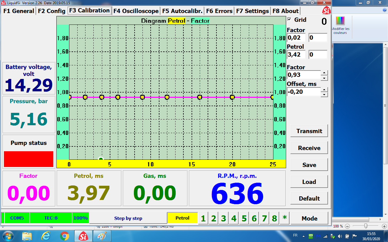Decrease the Factor value with down arrow
The image size is (388, 242).
324,78
